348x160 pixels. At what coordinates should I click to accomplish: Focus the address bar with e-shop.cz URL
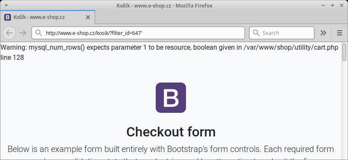pyautogui.click(x=138, y=33)
